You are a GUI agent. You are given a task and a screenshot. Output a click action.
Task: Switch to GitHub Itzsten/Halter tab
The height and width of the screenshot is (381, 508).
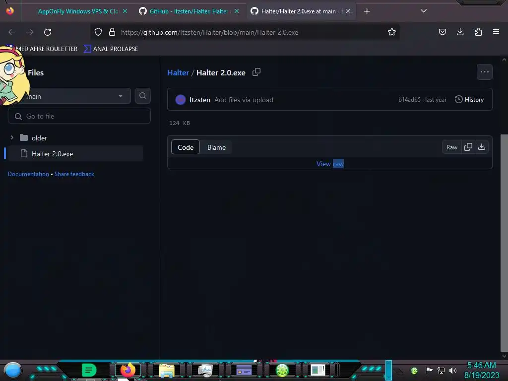[189, 11]
